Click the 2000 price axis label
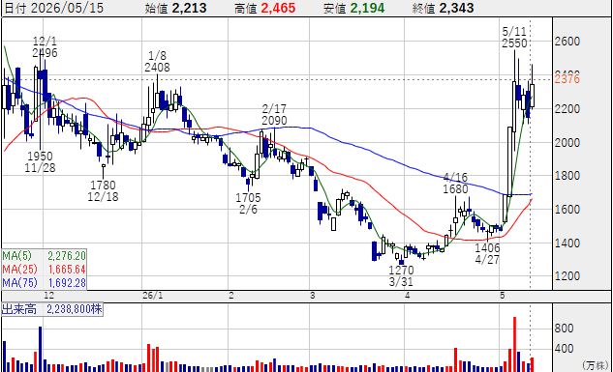 (x=567, y=142)
